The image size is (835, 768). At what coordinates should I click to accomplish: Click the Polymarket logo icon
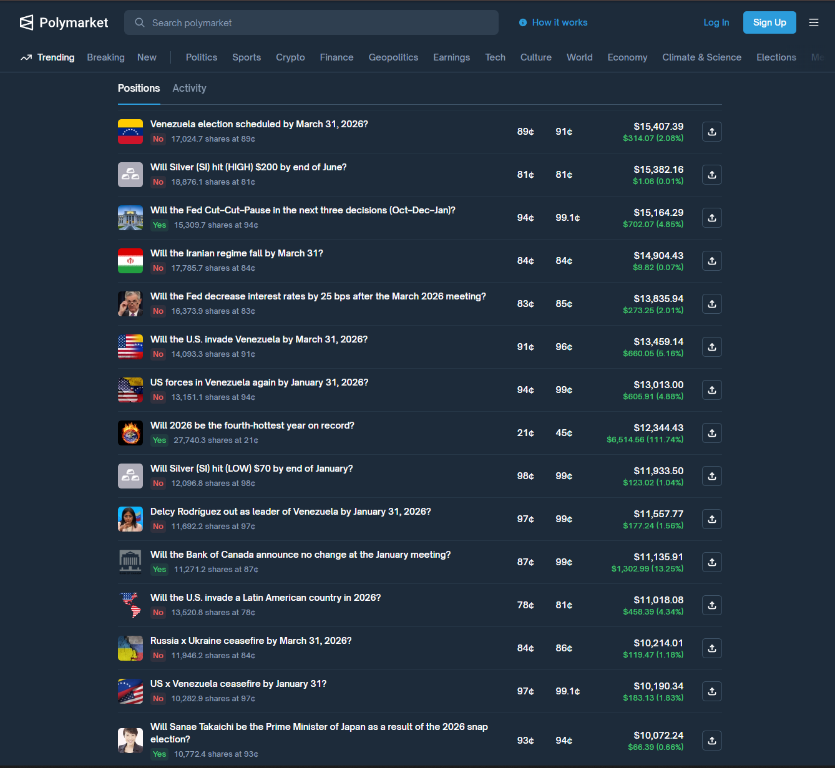tap(26, 22)
